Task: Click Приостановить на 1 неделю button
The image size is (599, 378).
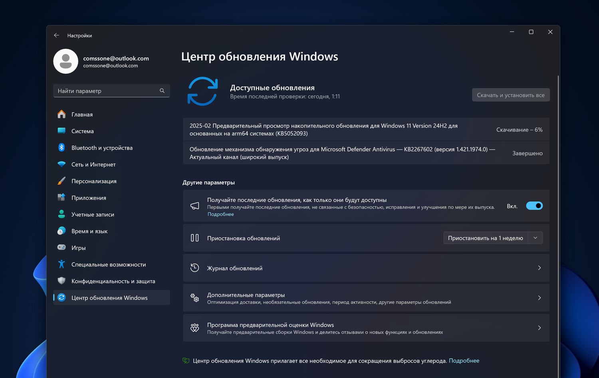Action: [485, 238]
